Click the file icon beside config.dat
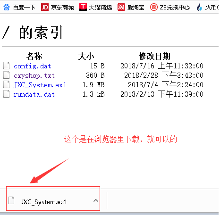220x215 pixels. pos(7,66)
